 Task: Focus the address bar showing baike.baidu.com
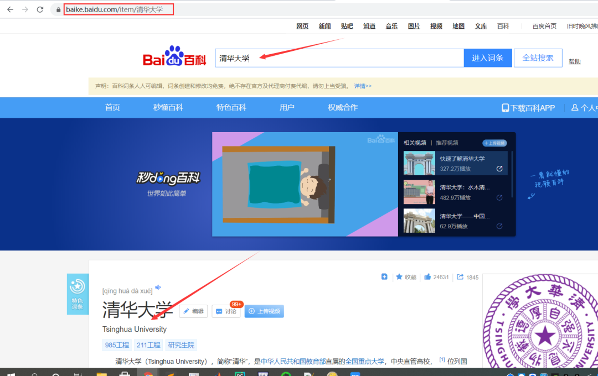coord(118,9)
